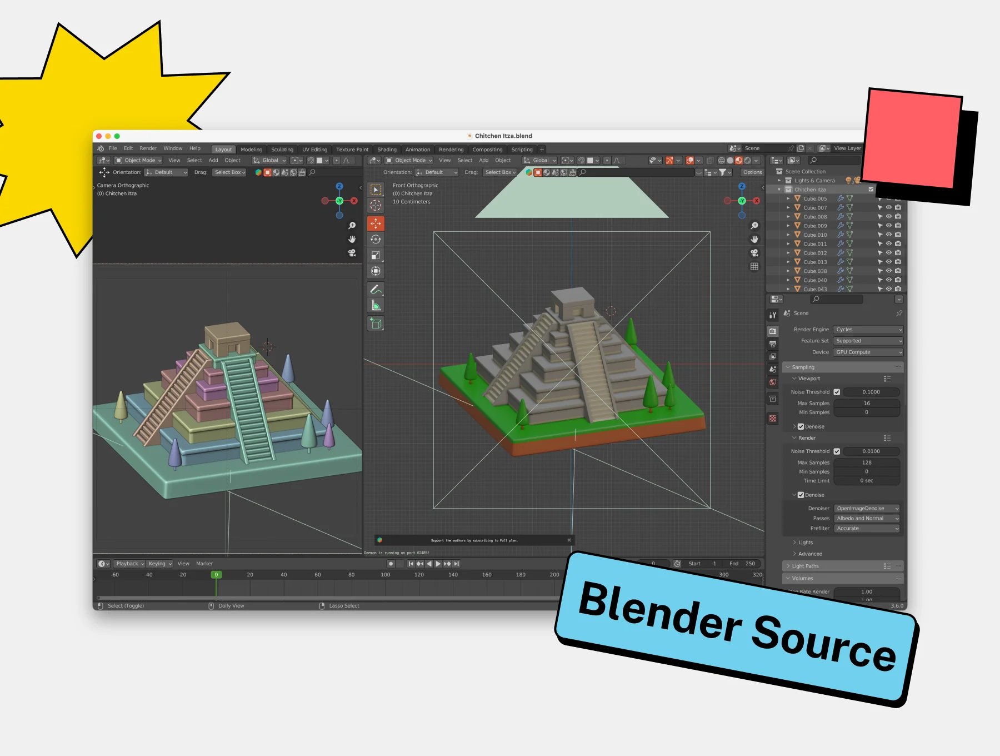Disable Cube.012 in renders

(x=898, y=253)
